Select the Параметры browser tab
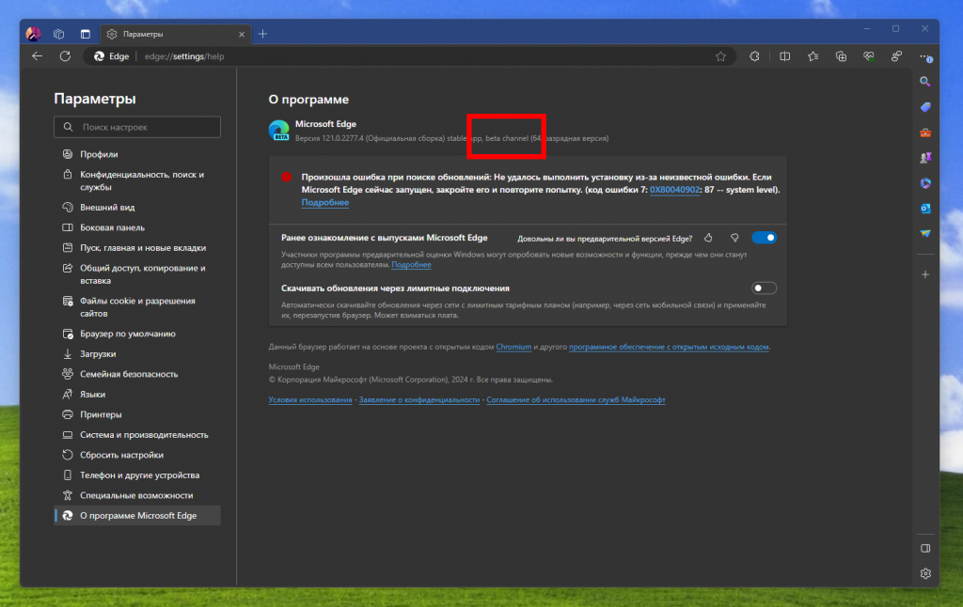 point(175,35)
